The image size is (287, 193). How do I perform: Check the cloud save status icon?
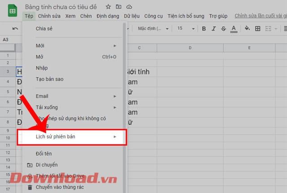(129, 7)
